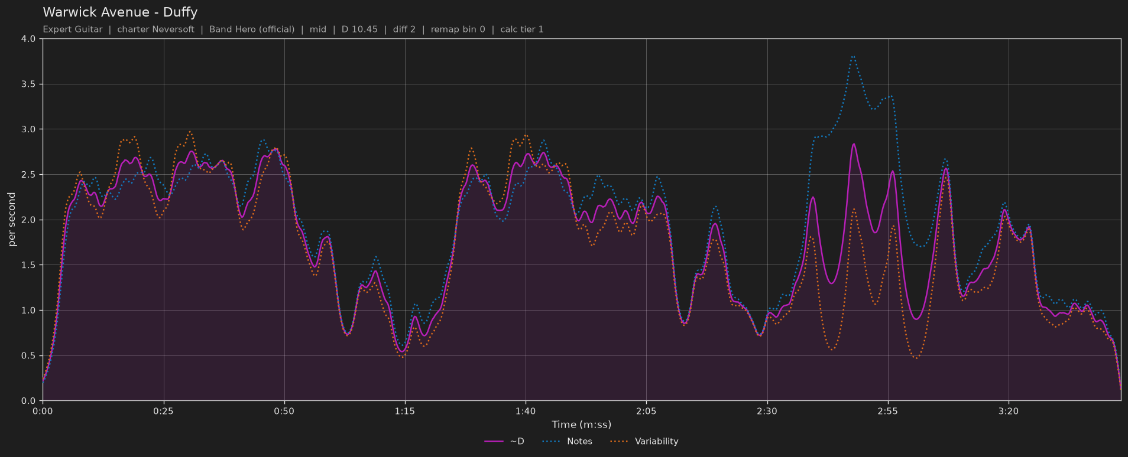Click the 3.5 y-axis tick label
This screenshot has height=457, width=1128.
(28, 84)
